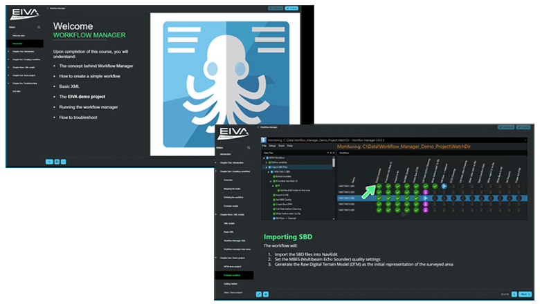Click the Data Tree scroll-down arrow
The width and height of the screenshot is (540, 304).
(x=334, y=218)
